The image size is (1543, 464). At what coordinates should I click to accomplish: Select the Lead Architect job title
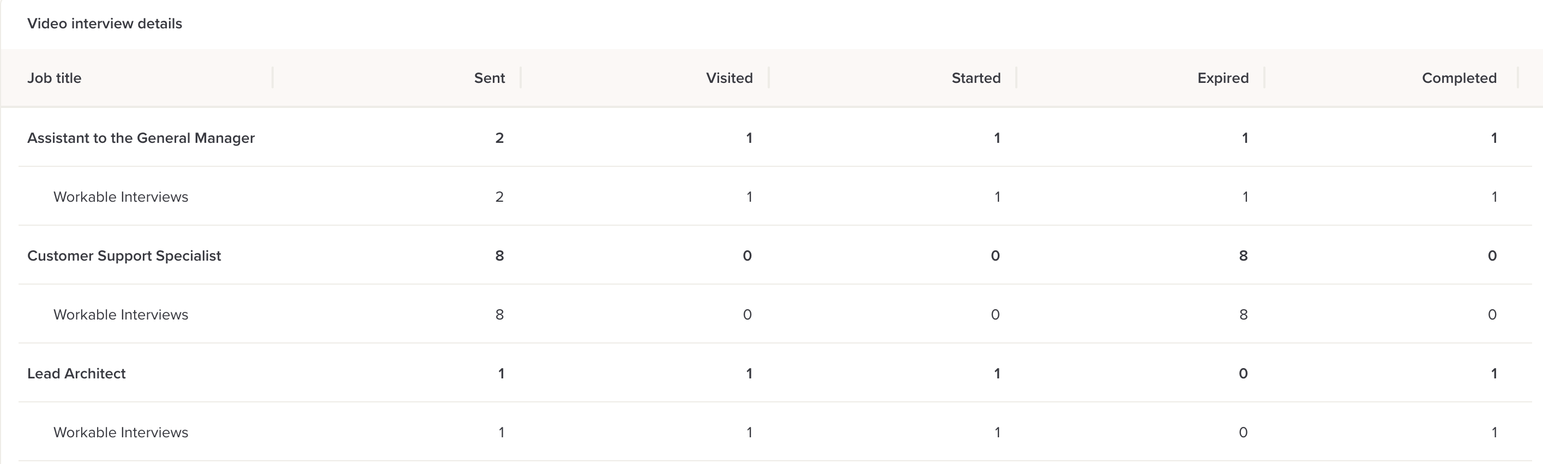(77, 374)
